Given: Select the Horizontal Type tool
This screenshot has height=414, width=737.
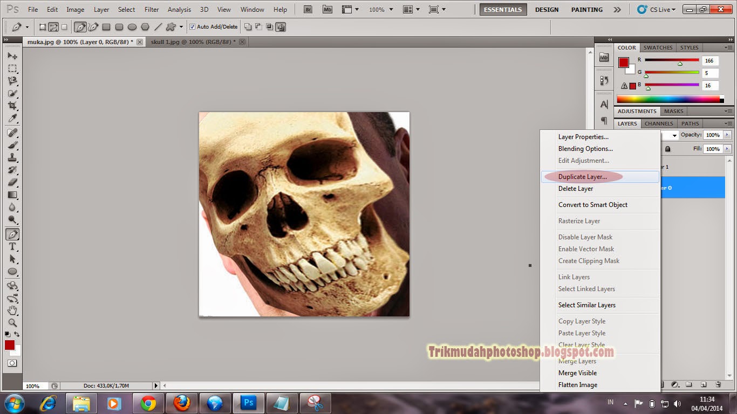Looking at the screenshot, I should [x=12, y=246].
